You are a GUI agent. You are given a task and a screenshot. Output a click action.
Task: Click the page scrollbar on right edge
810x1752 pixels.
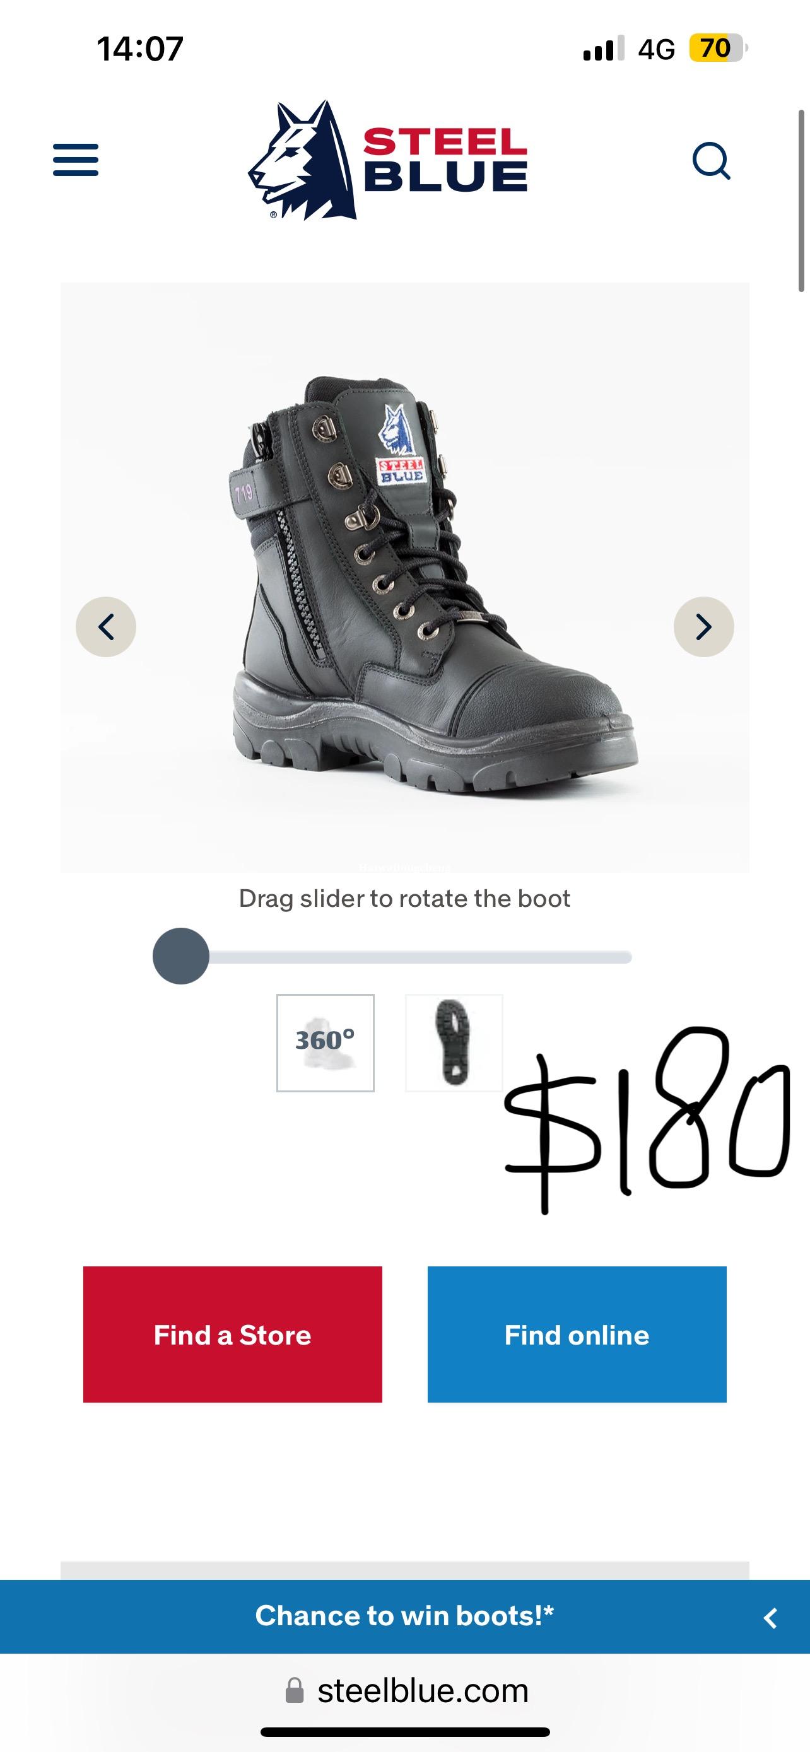pyautogui.click(x=801, y=201)
